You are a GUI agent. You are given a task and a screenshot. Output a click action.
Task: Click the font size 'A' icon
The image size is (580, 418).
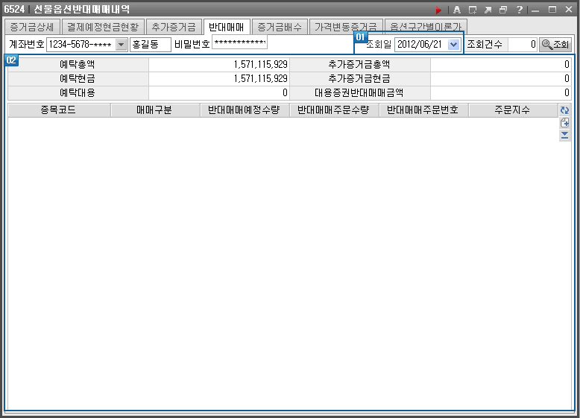456,10
